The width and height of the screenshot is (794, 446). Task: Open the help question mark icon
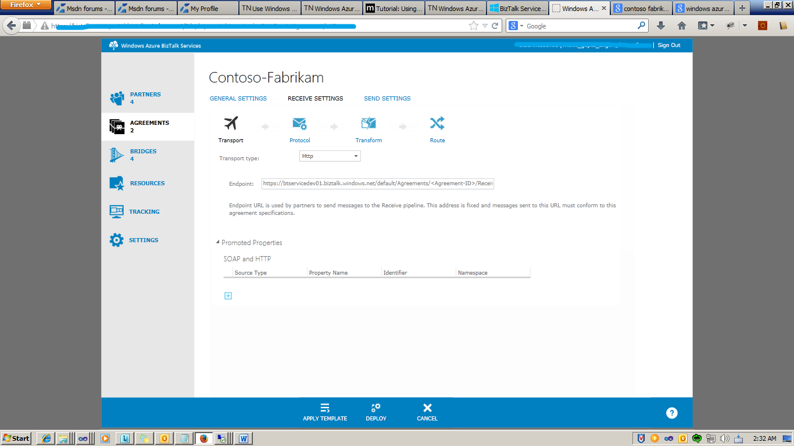coord(672,413)
